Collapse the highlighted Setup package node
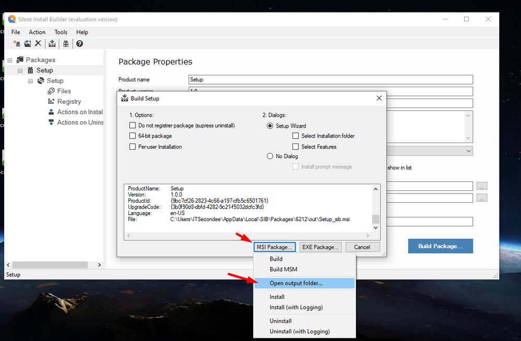Viewport: 521px width, 341px height. (20, 71)
